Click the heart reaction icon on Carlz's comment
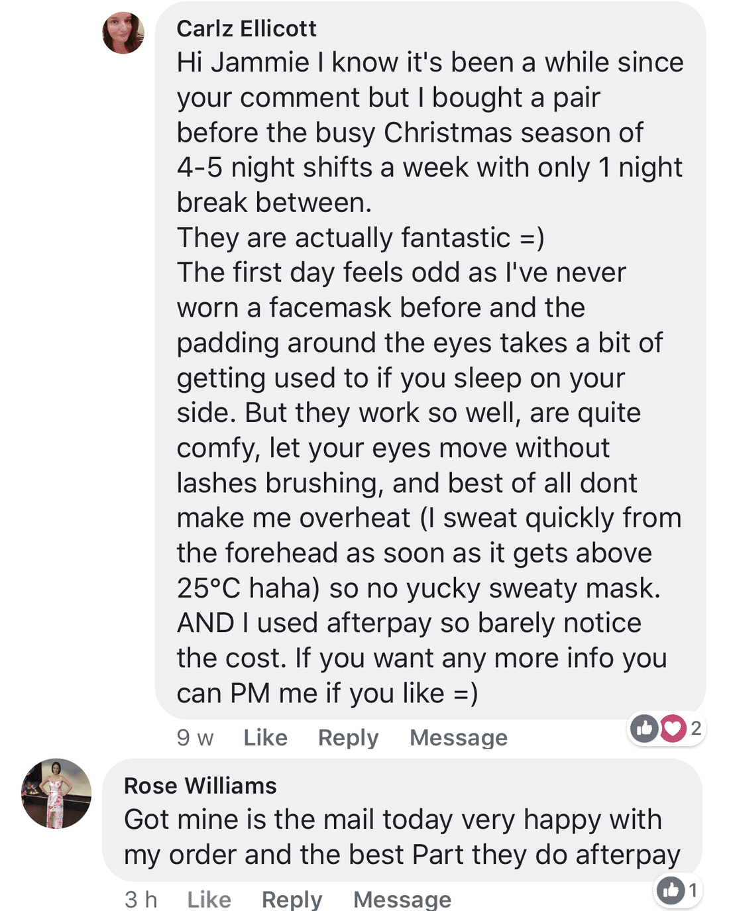Viewport: 729px width, 911px height. coord(672,729)
